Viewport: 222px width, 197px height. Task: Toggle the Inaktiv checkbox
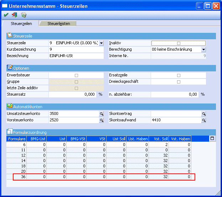click(179, 43)
